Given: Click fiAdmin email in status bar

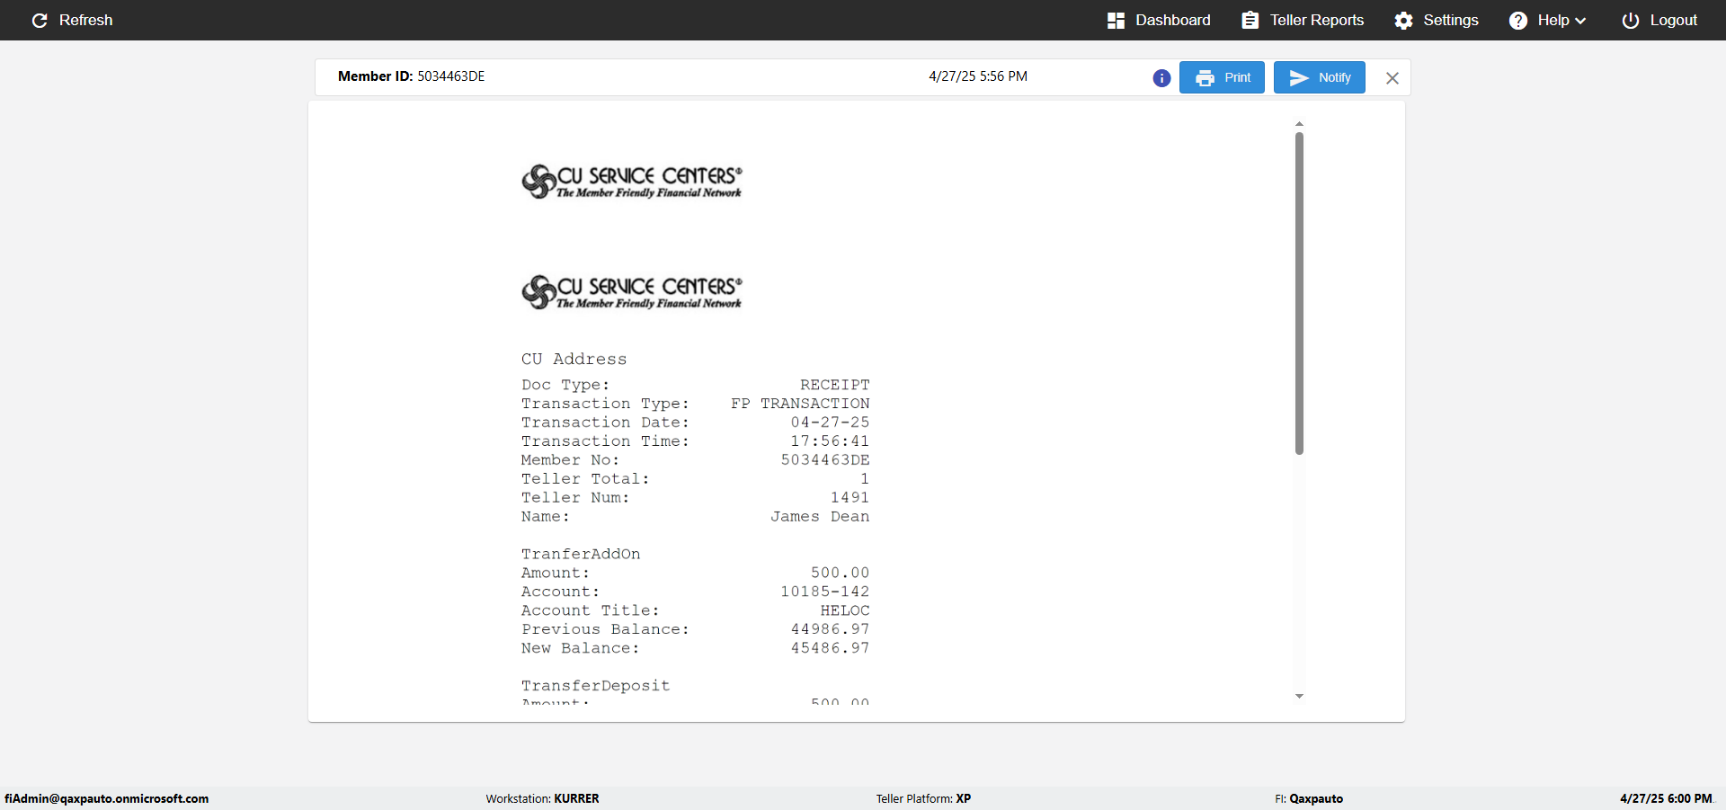Looking at the screenshot, I should [106, 798].
